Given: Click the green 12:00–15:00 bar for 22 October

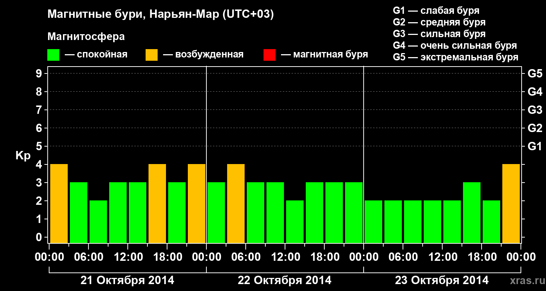Looking at the screenshot, I should pyautogui.click(x=295, y=222).
